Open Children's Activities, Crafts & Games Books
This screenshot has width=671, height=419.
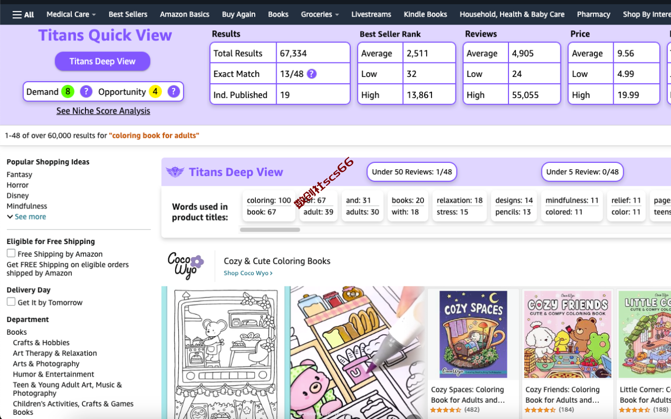(73, 408)
